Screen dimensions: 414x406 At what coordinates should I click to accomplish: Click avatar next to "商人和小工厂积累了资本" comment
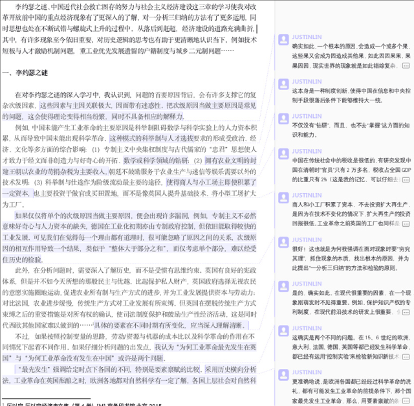(x=283, y=197)
